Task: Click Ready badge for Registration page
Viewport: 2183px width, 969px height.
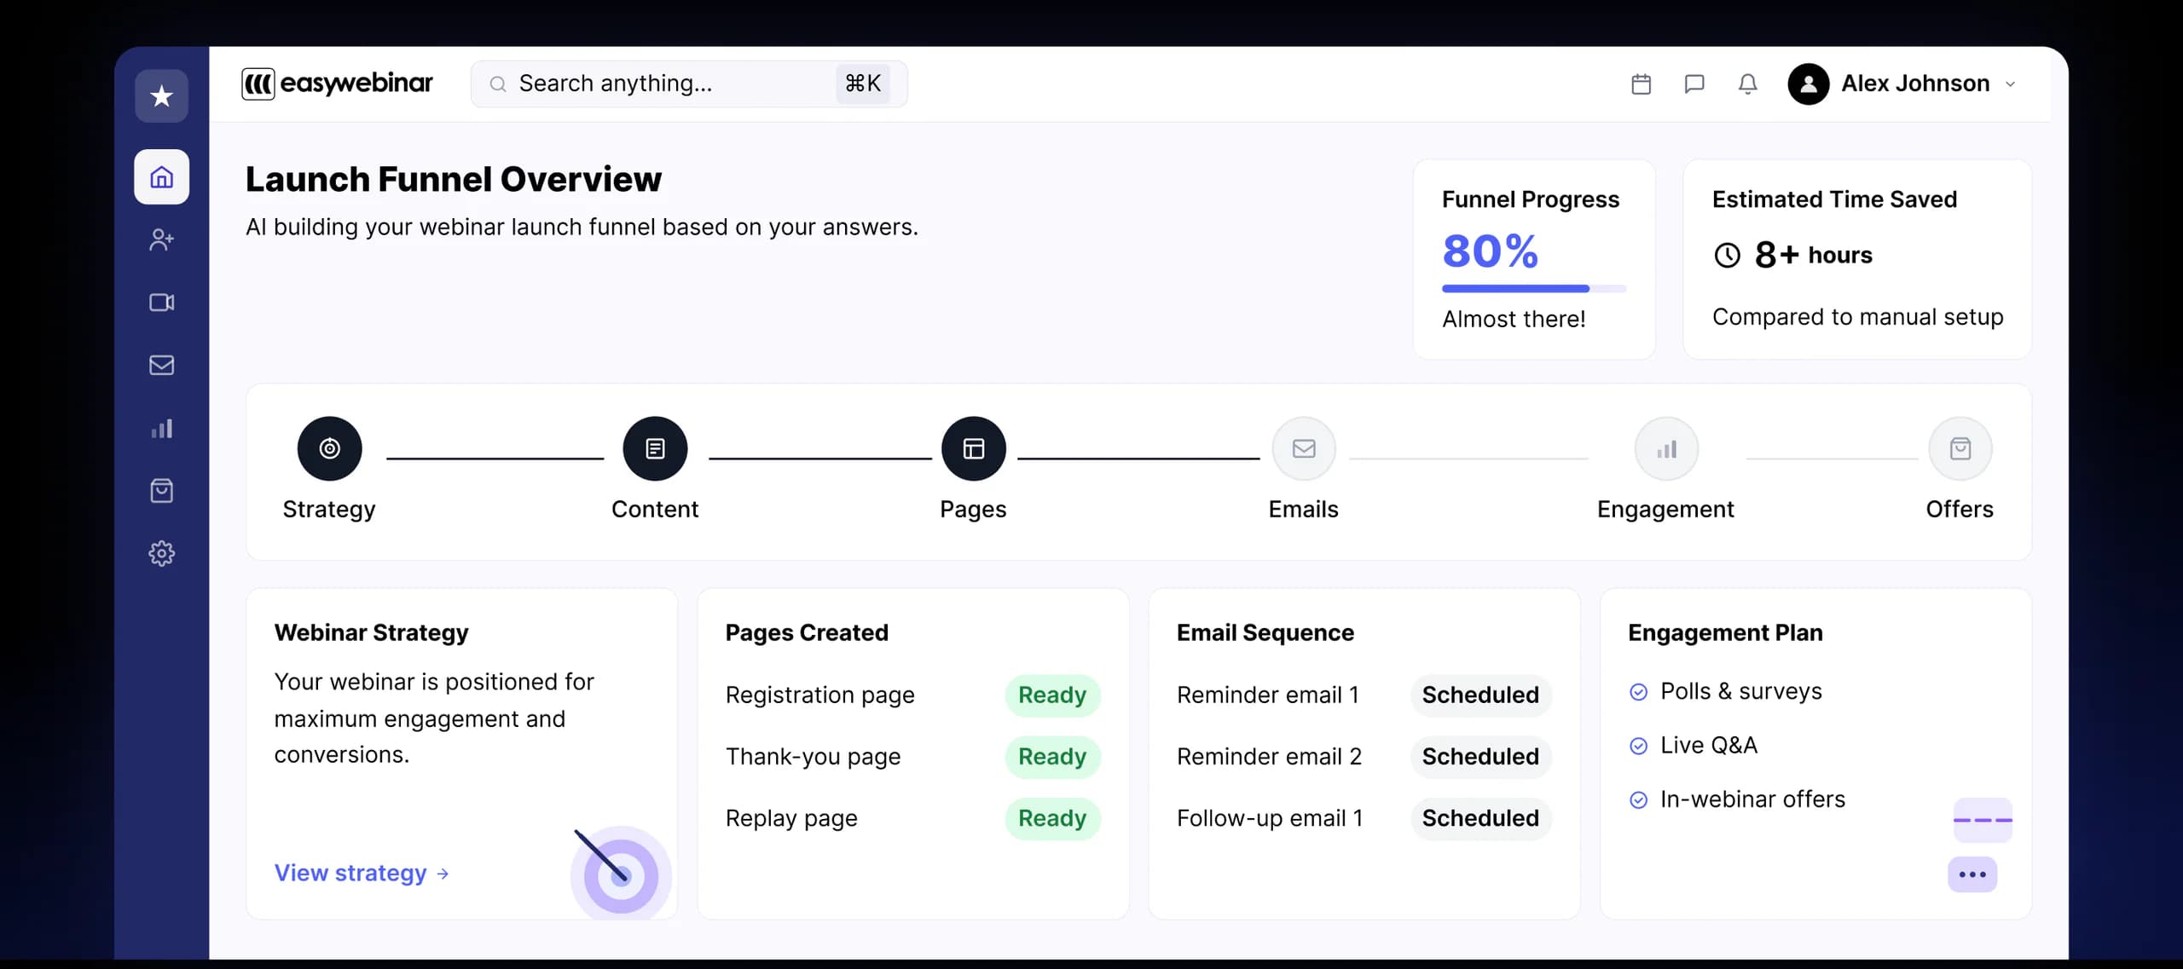Action: (x=1052, y=695)
